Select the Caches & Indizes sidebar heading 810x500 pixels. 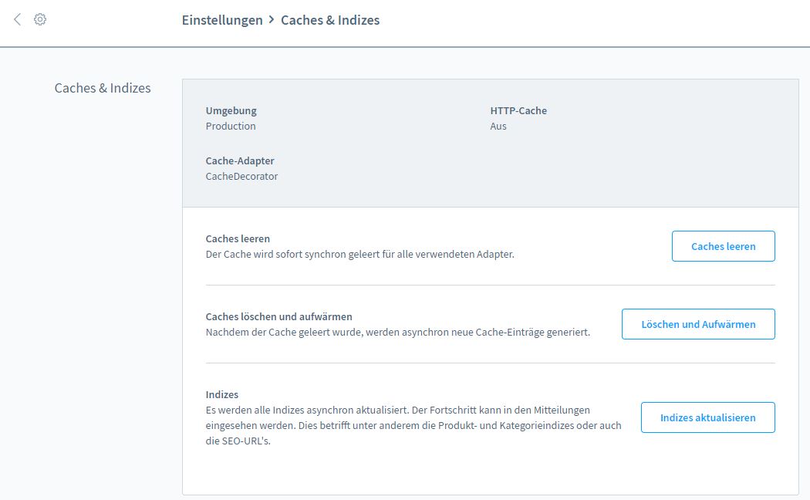103,88
